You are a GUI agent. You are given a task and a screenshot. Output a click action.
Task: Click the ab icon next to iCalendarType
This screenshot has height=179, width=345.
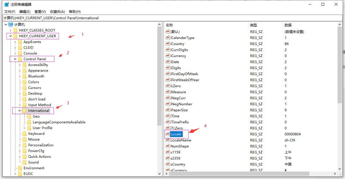click(168, 38)
